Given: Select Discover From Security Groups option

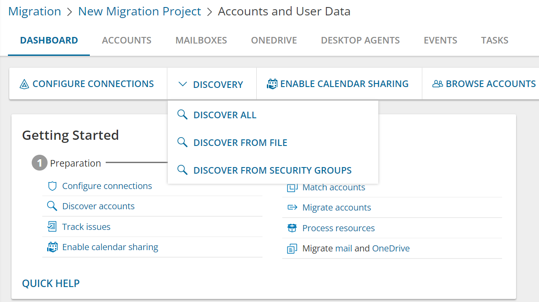Looking at the screenshot, I should click(x=273, y=170).
